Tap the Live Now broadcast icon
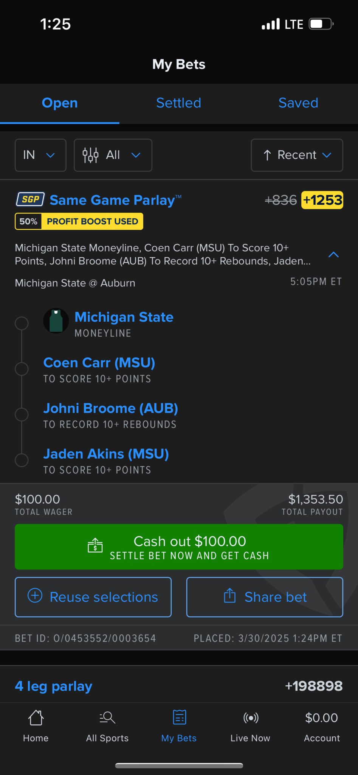The image size is (358, 775). coord(250,717)
